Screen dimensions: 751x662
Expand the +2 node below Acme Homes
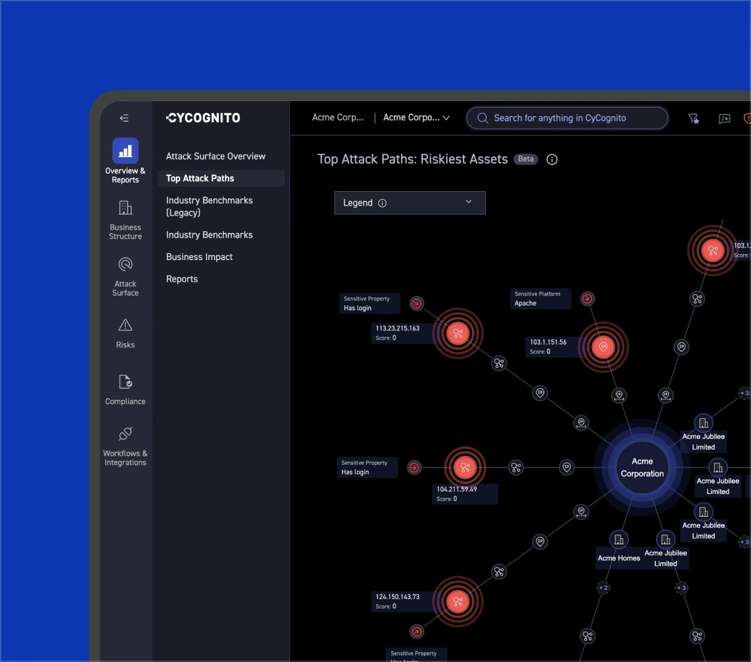pos(603,587)
